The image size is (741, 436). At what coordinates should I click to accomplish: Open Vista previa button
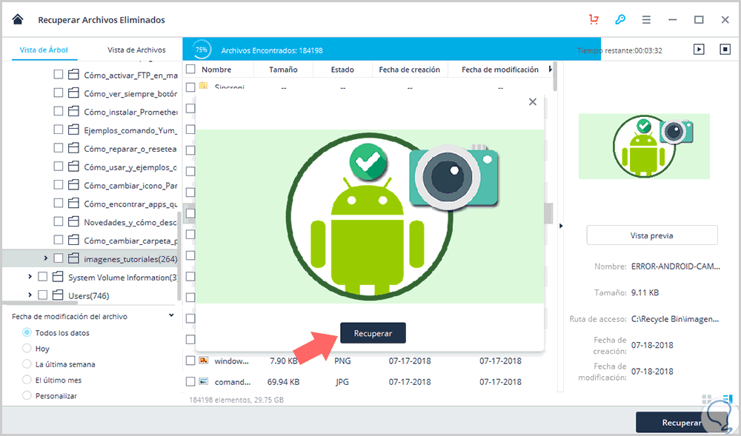[651, 235]
